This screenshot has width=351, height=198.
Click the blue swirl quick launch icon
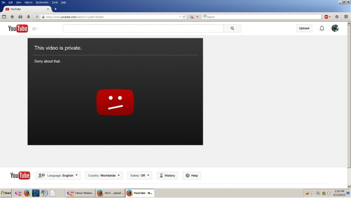(x=36, y=193)
